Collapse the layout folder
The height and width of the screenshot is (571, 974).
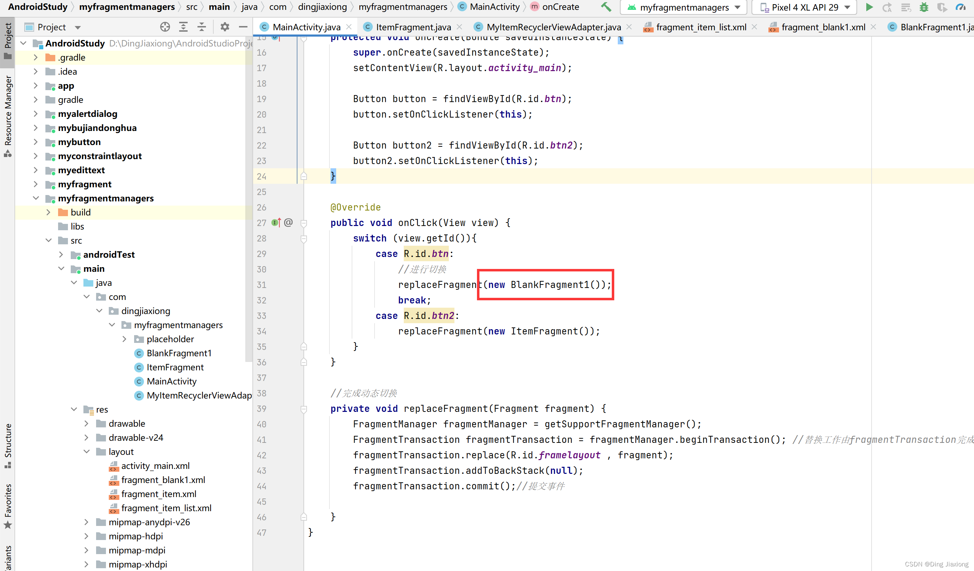87,452
